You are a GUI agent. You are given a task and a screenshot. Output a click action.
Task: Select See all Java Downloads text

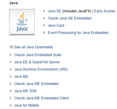point(34,47)
